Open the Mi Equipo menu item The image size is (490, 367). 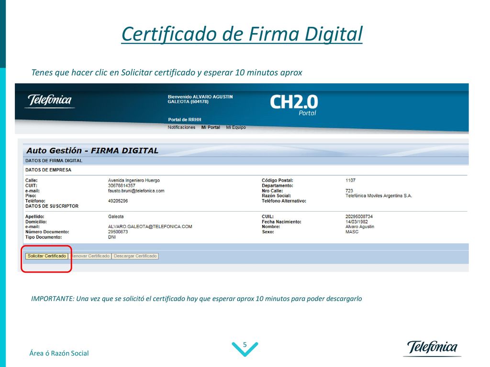click(236, 127)
